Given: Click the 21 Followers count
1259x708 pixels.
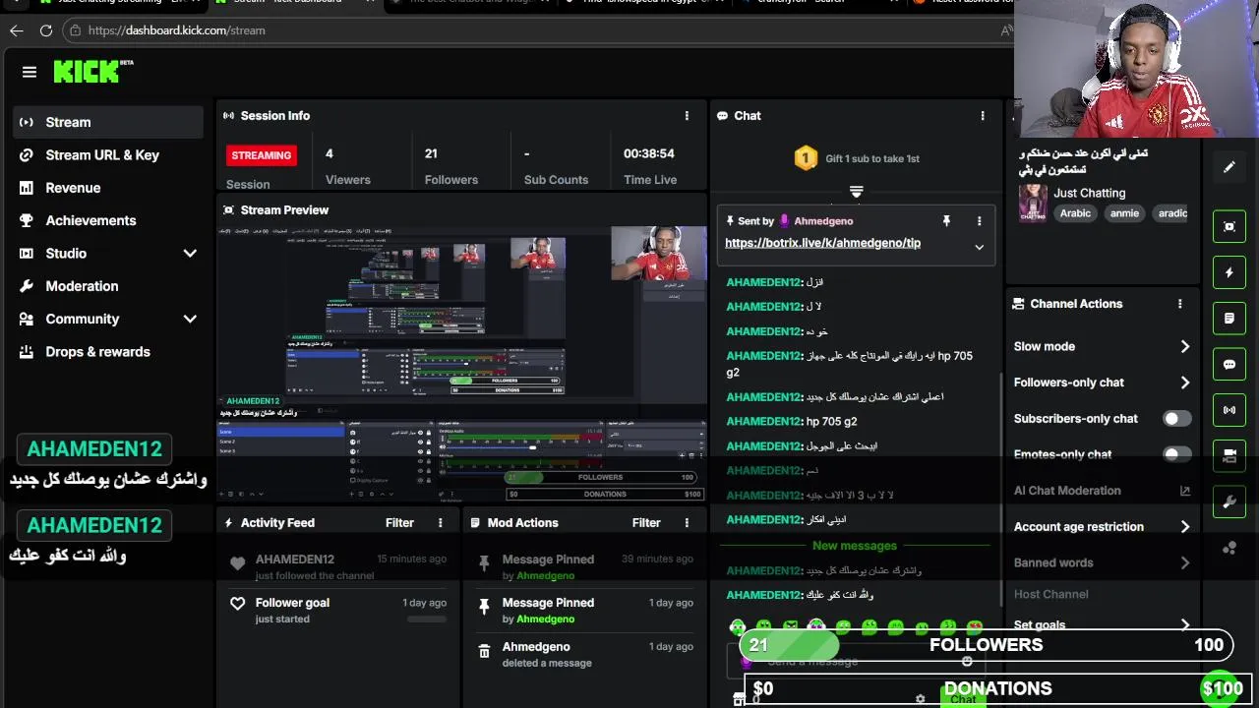Looking at the screenshot, I should (x=431, y=153).
